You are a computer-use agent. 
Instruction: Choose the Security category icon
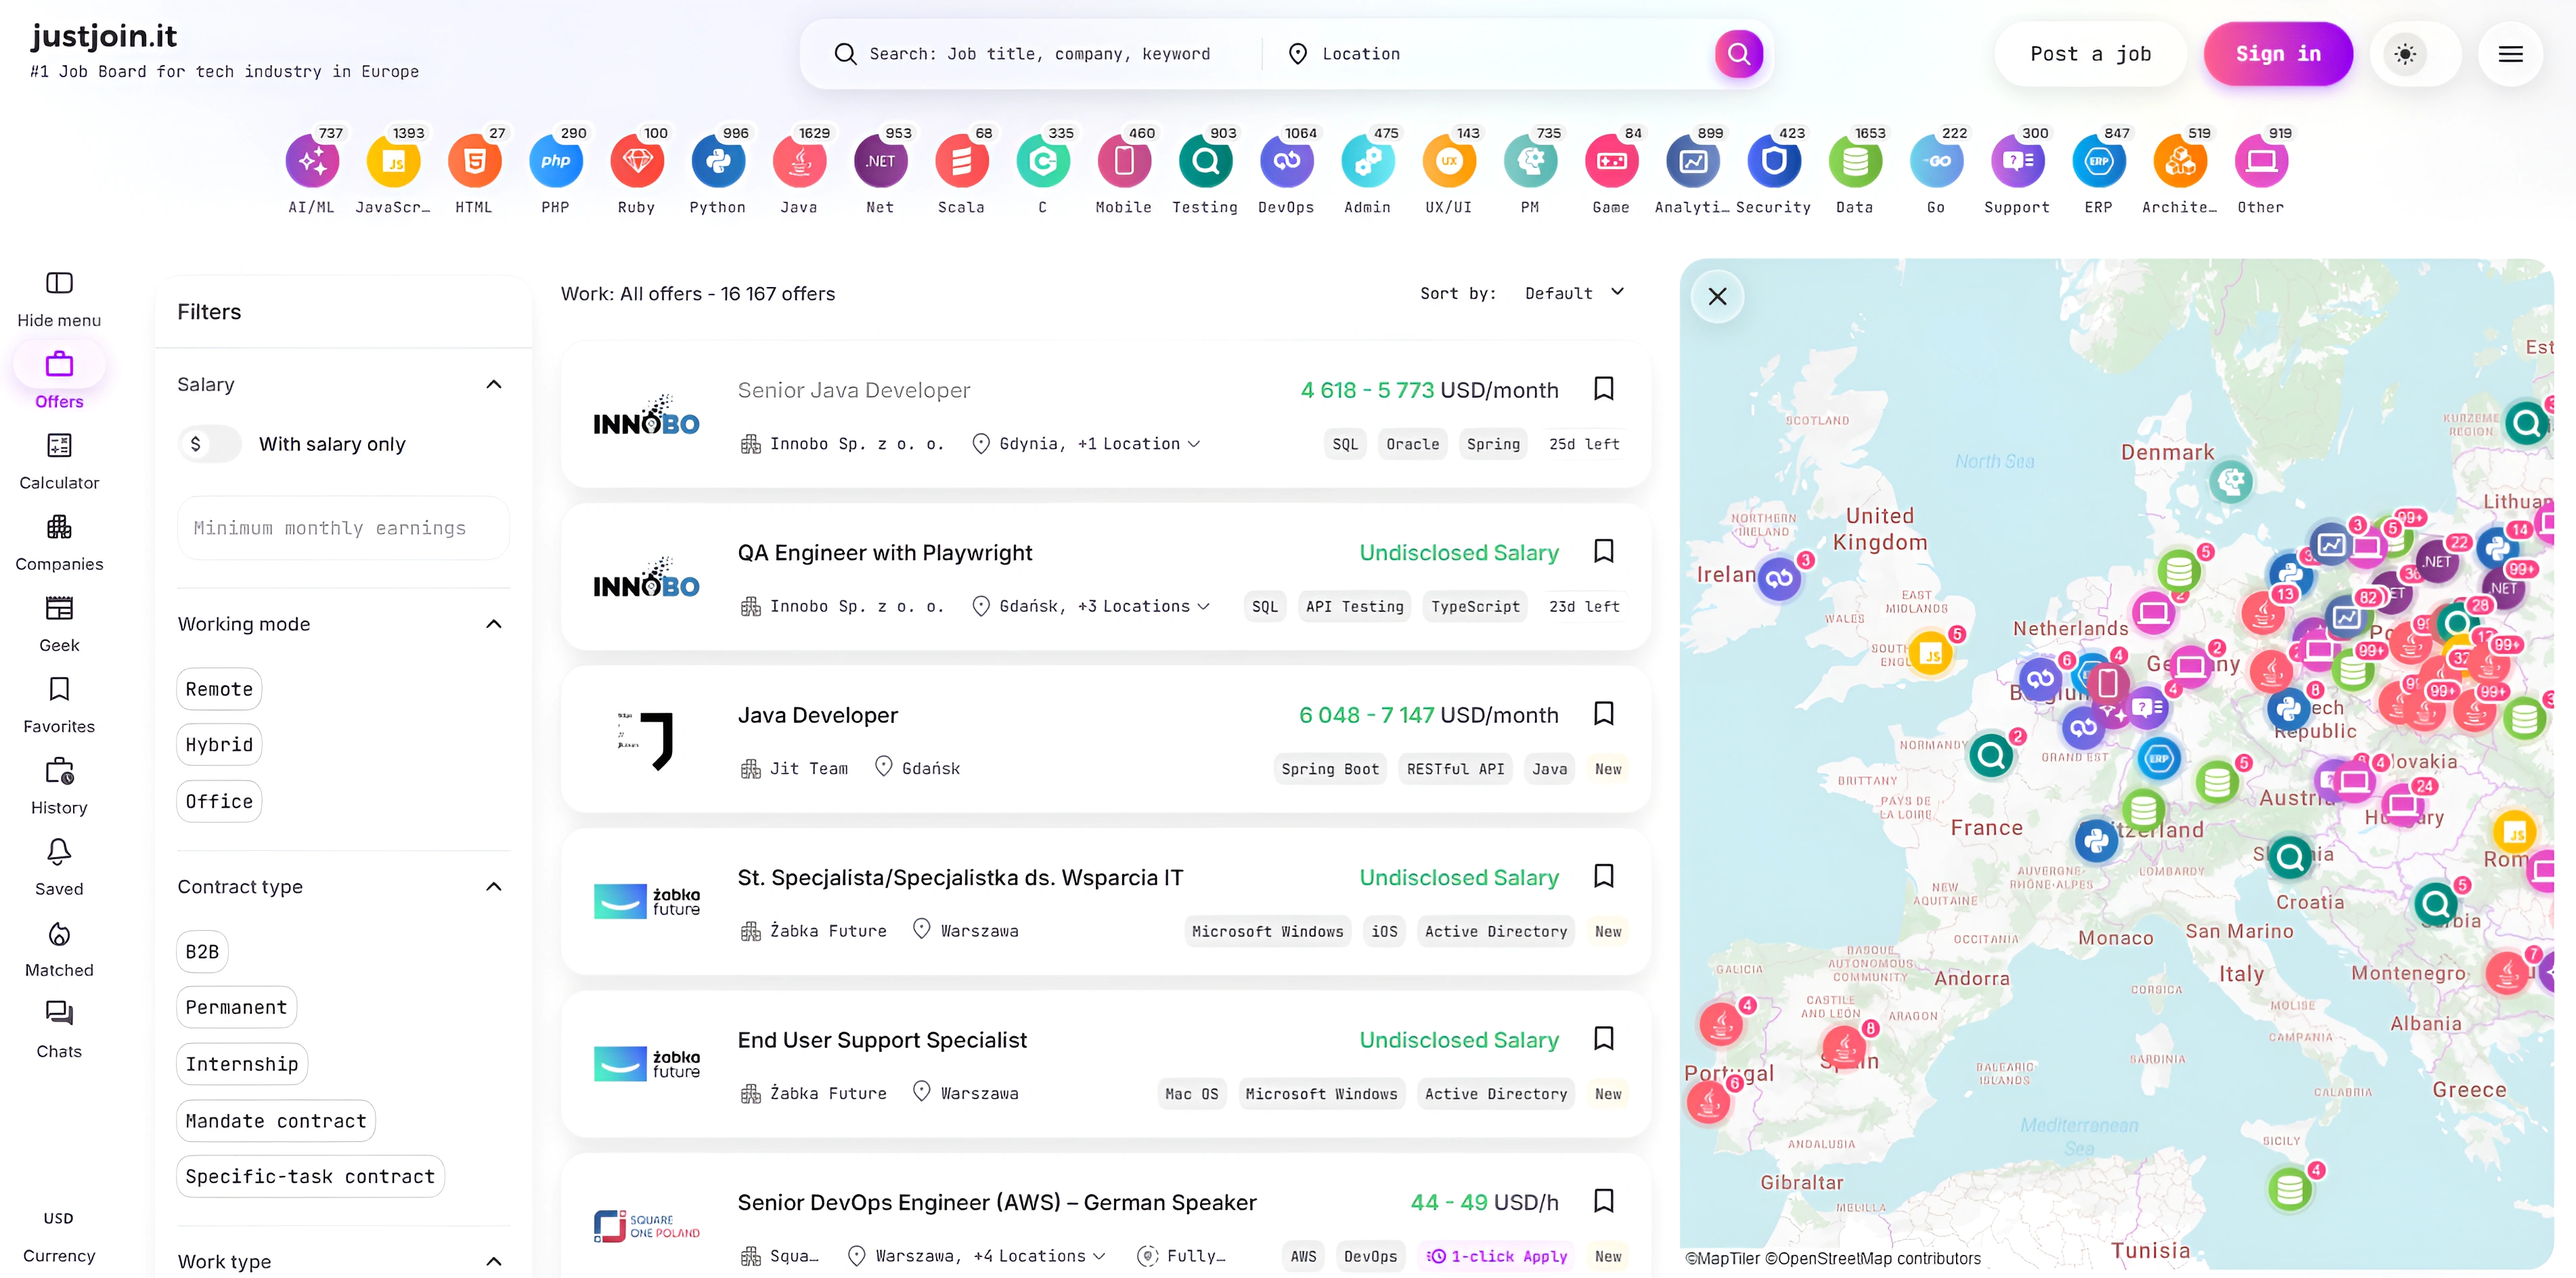1773,162
